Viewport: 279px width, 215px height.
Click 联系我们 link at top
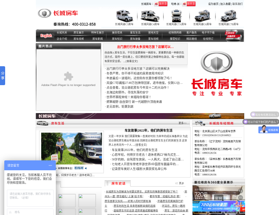237,4
